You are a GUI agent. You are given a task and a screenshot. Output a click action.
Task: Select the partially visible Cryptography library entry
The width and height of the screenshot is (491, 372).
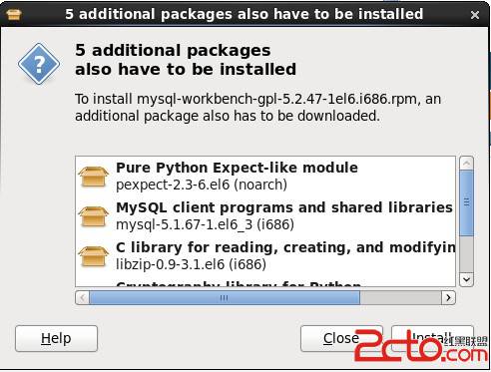265,282
